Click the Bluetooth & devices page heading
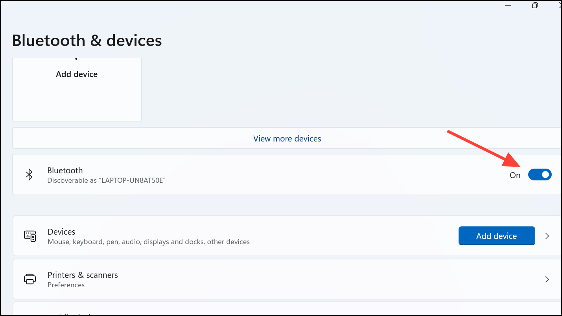Image resolution: width=562 pixels, height=316 pixels. pos(87,40)
